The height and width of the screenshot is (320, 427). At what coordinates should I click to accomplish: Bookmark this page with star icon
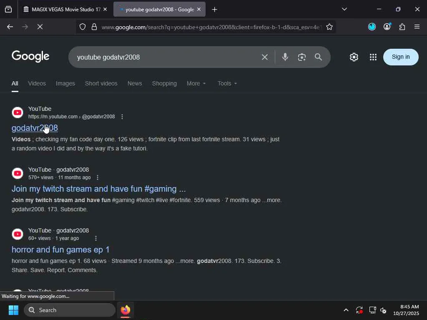(329, 27)
